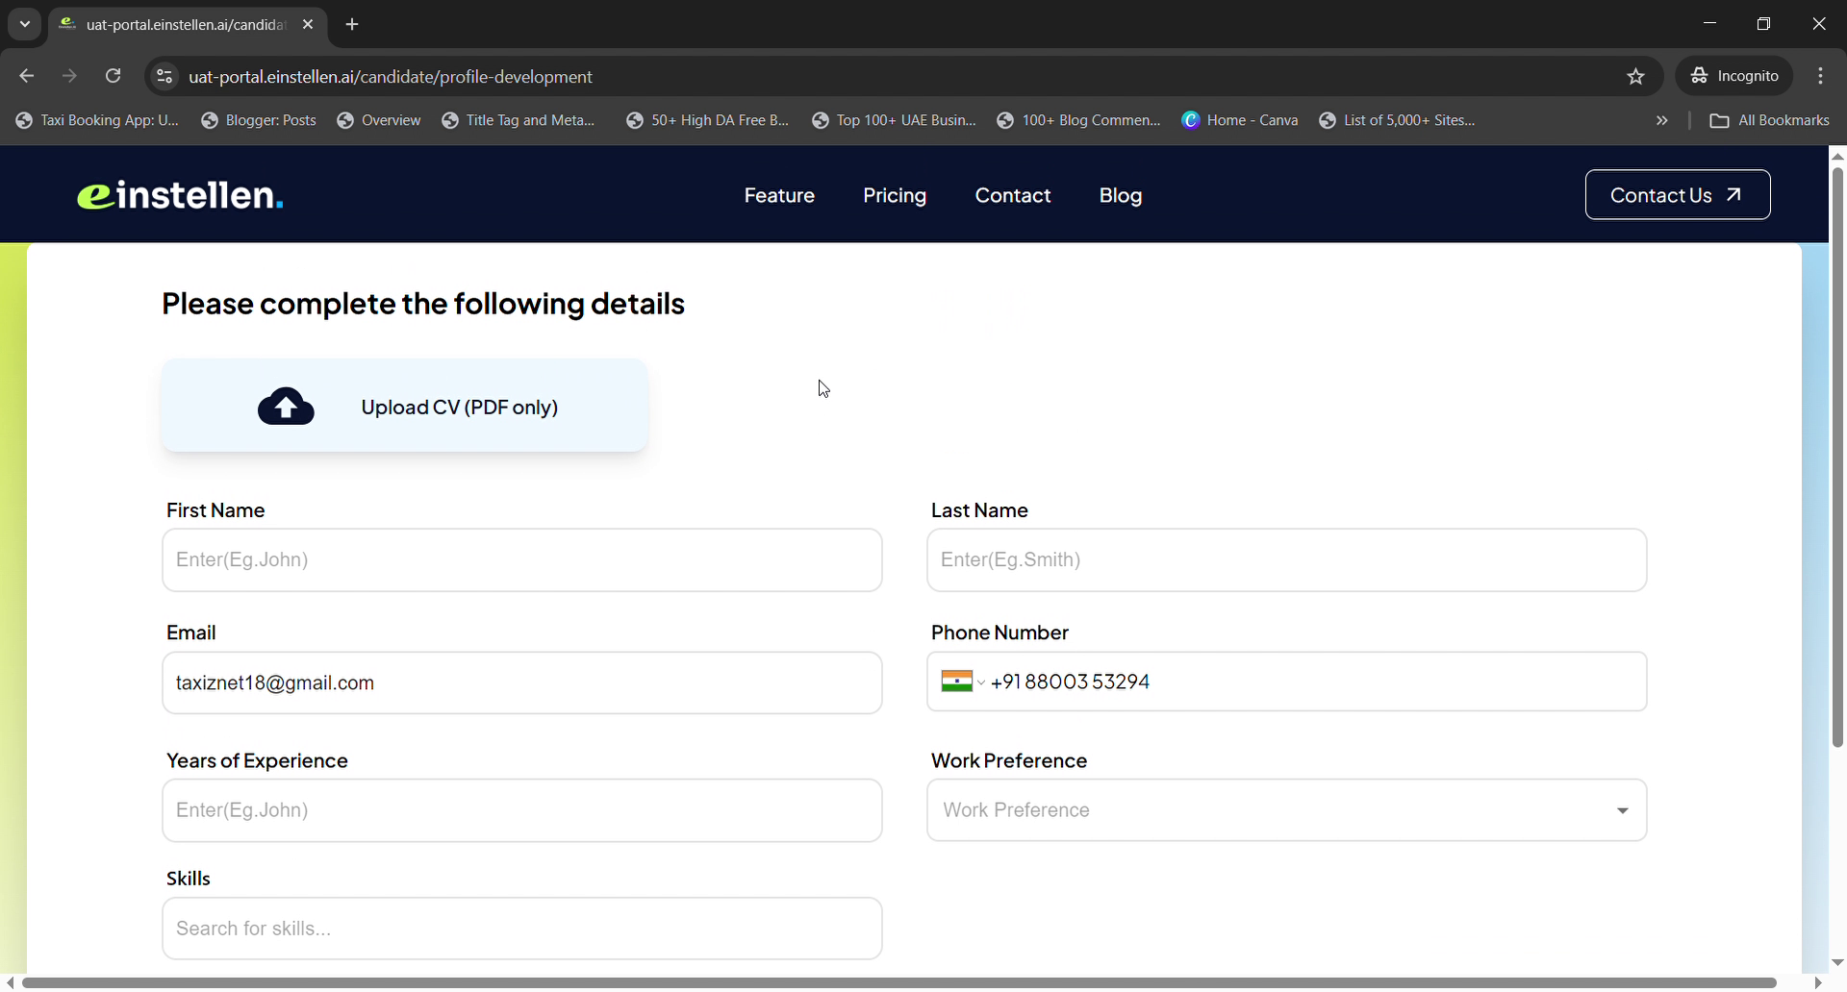The width and height of the screenshot is (1847, 992).
Task: Open a new browser tab
Action: pyautogui.click(x=352, y=25)
